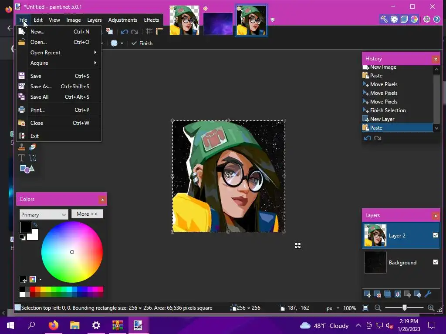The image size is (446, 334).
Task: Click the toolbar Undo arrow
Action: [124, 31]
